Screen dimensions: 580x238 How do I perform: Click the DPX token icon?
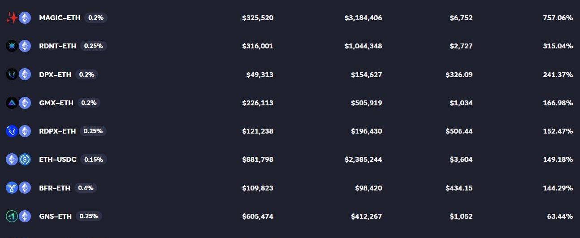pos(12,74)
